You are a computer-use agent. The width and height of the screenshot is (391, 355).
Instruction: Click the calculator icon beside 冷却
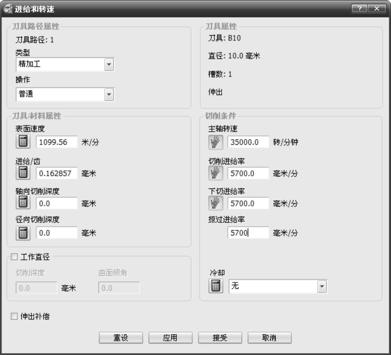click(216, 286)
